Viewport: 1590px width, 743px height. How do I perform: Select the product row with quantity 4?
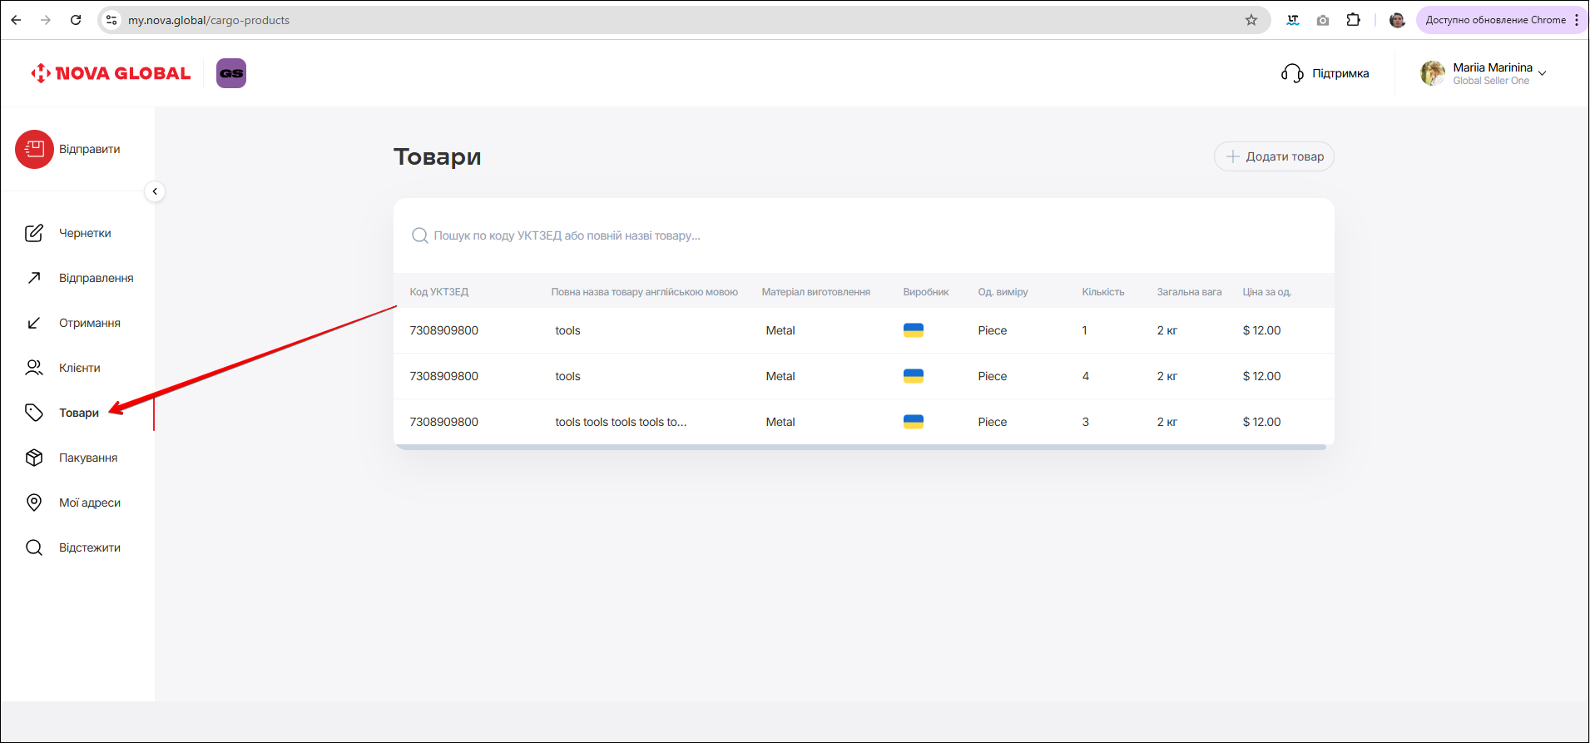864,376
